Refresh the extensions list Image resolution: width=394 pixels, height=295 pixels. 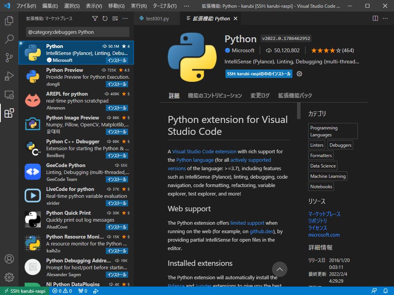pyautogui.click(x=105, y=18)
